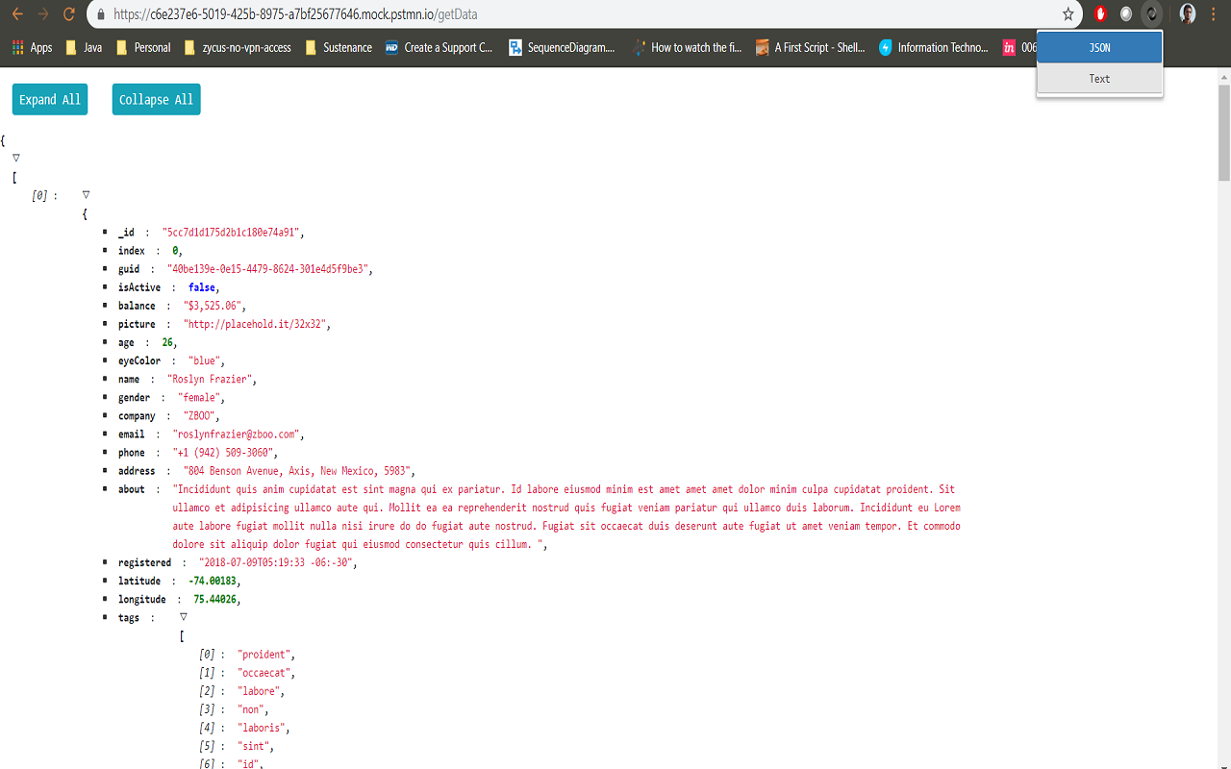Click the guid value string
1231x769 pixels.
269,269
